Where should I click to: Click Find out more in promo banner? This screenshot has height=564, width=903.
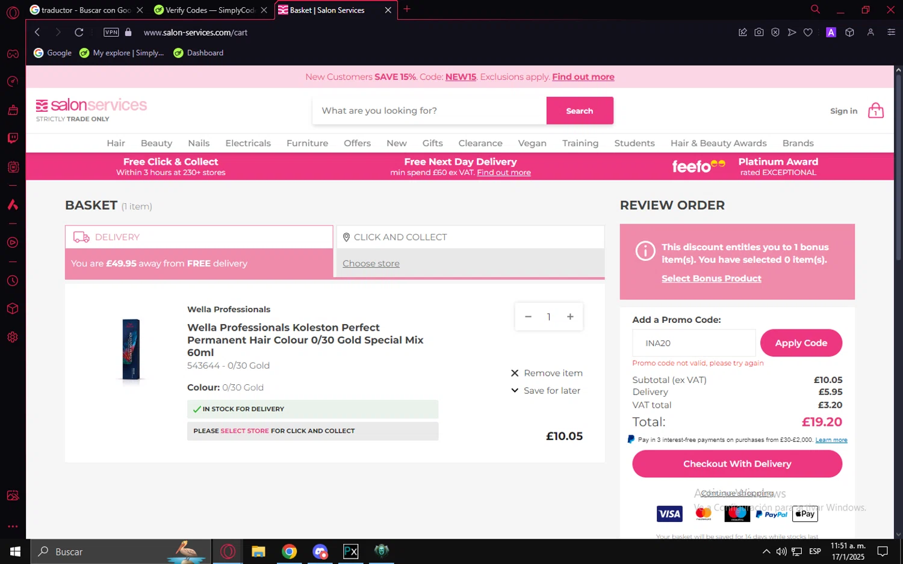583,77
